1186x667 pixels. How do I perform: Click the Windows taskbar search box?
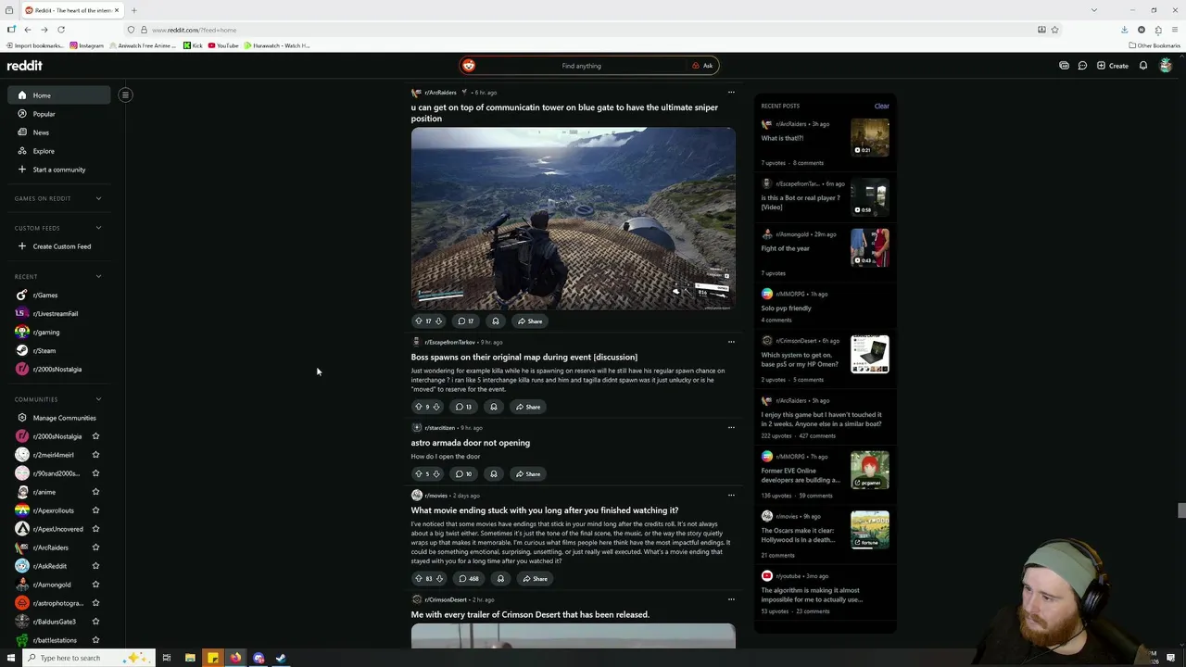pos(88,658)
